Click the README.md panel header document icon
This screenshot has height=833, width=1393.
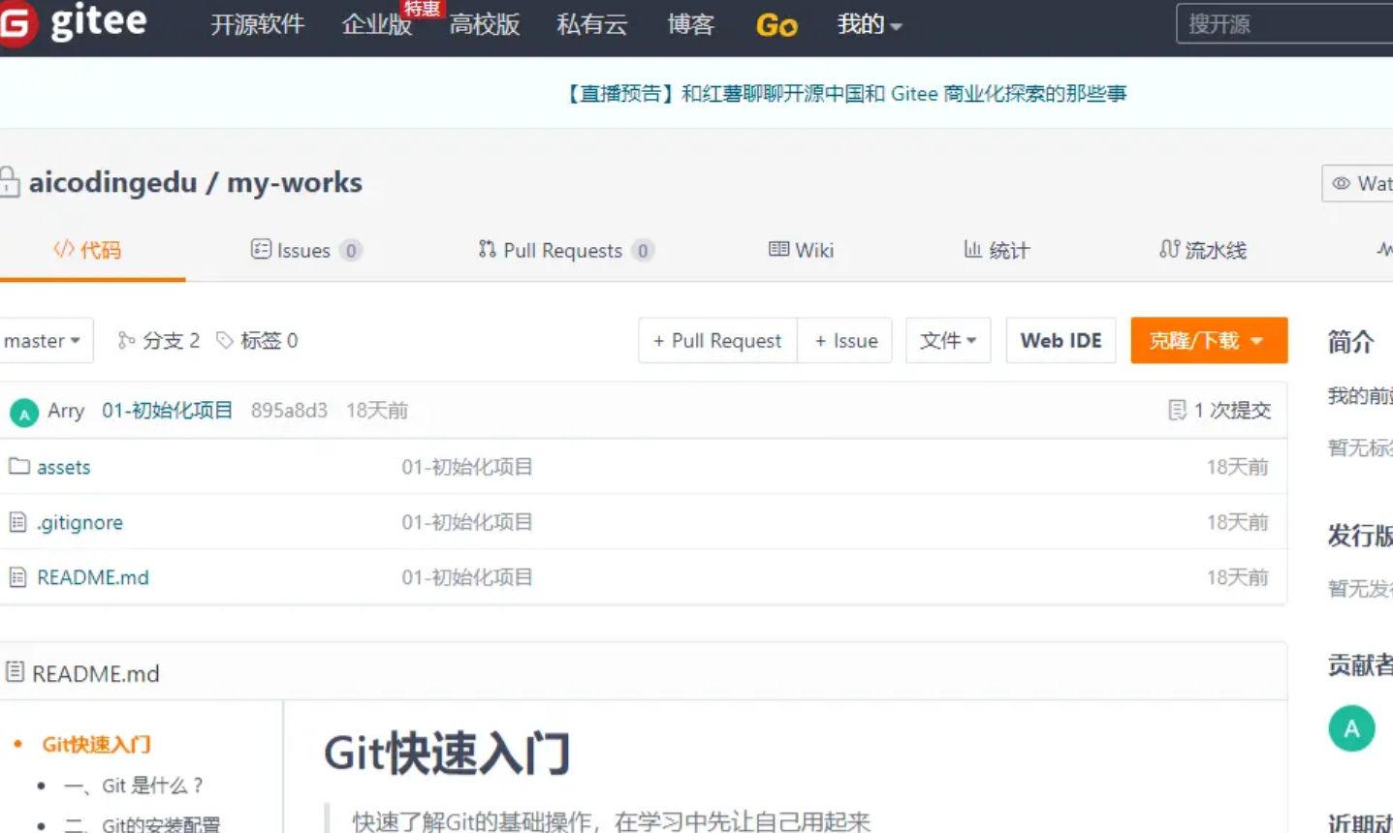coord(15,671)
